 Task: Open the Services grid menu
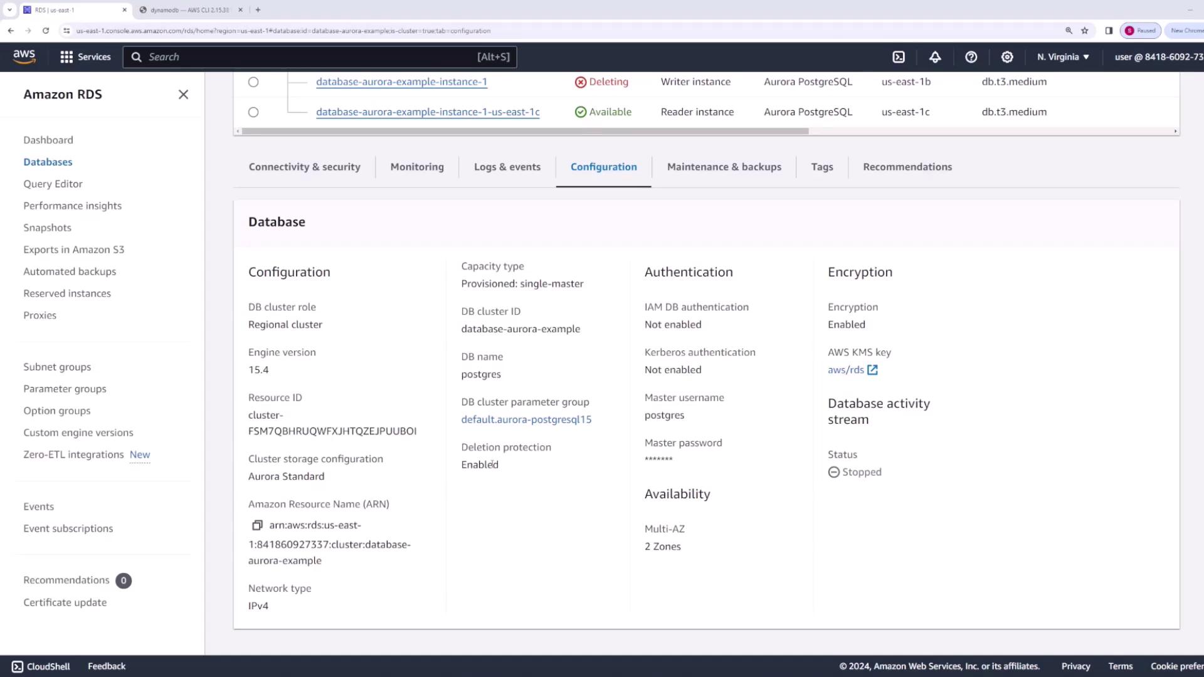(85, 57)
